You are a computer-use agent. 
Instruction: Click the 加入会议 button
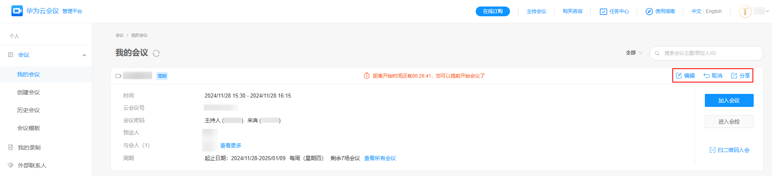pos(729,100)
